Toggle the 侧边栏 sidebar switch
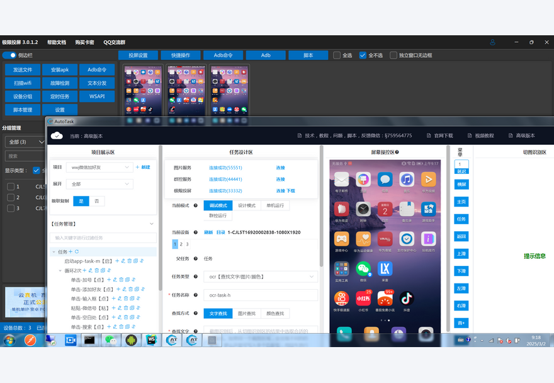The image size is (554, 383). pyautogui.click(x=9, y=55)
